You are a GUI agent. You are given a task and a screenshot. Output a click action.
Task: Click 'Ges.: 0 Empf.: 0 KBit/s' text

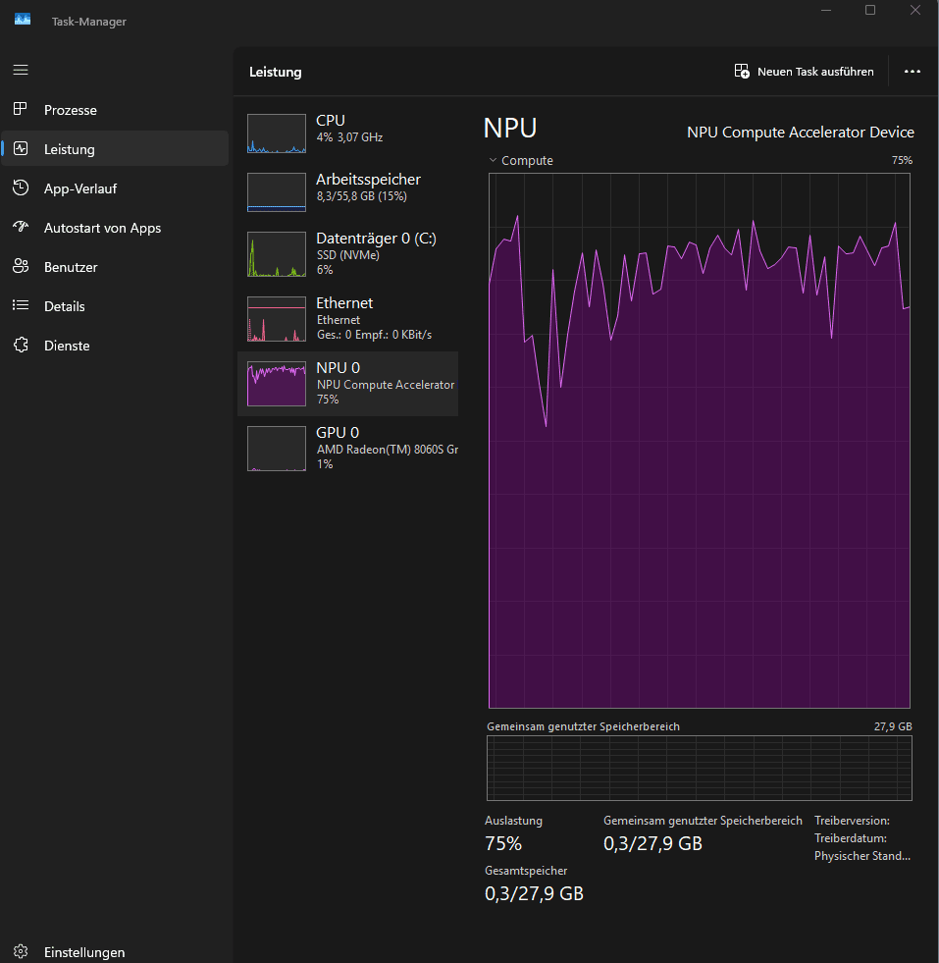(x=375, y=335)
